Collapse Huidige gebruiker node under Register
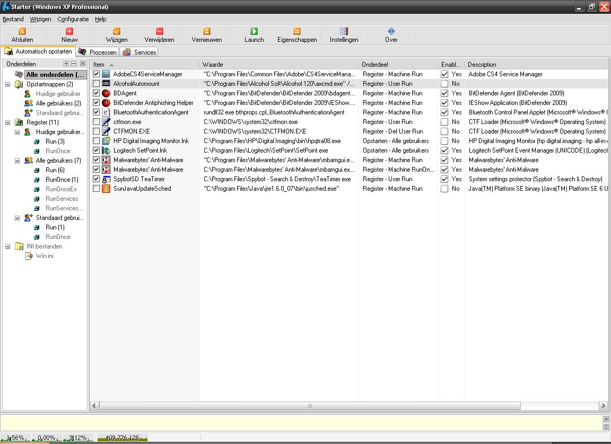 17,132
